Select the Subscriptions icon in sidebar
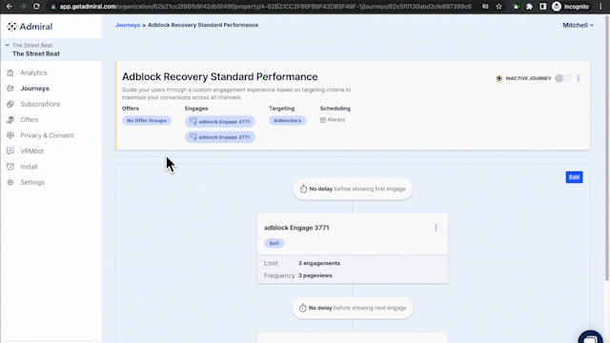Viewport: 610px width, 343px height. [10, 104]
